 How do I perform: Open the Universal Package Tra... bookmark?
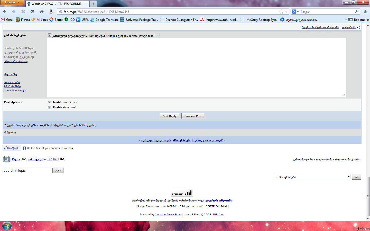tap(139, 20)
